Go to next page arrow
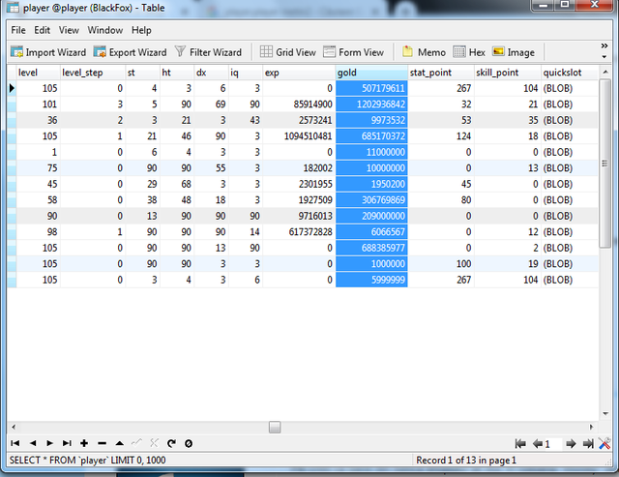The width and height of the screenshot is (619, 477). pos(571,444)
